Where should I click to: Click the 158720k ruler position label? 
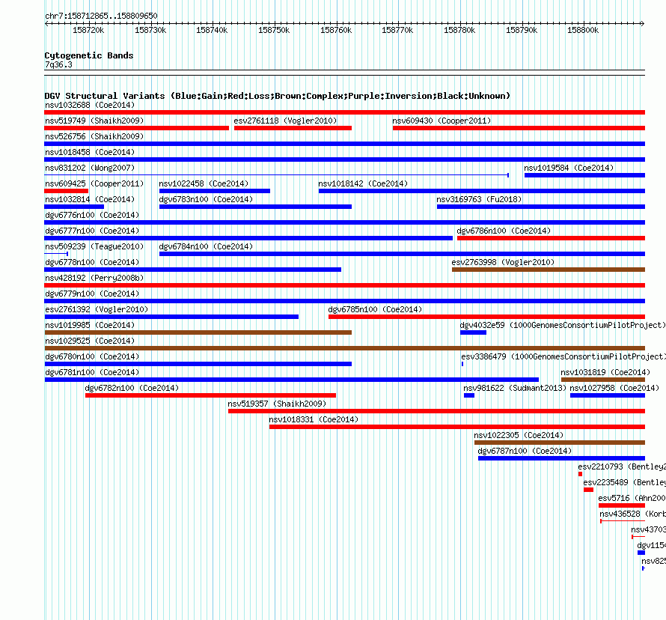(x=88, y=30)
